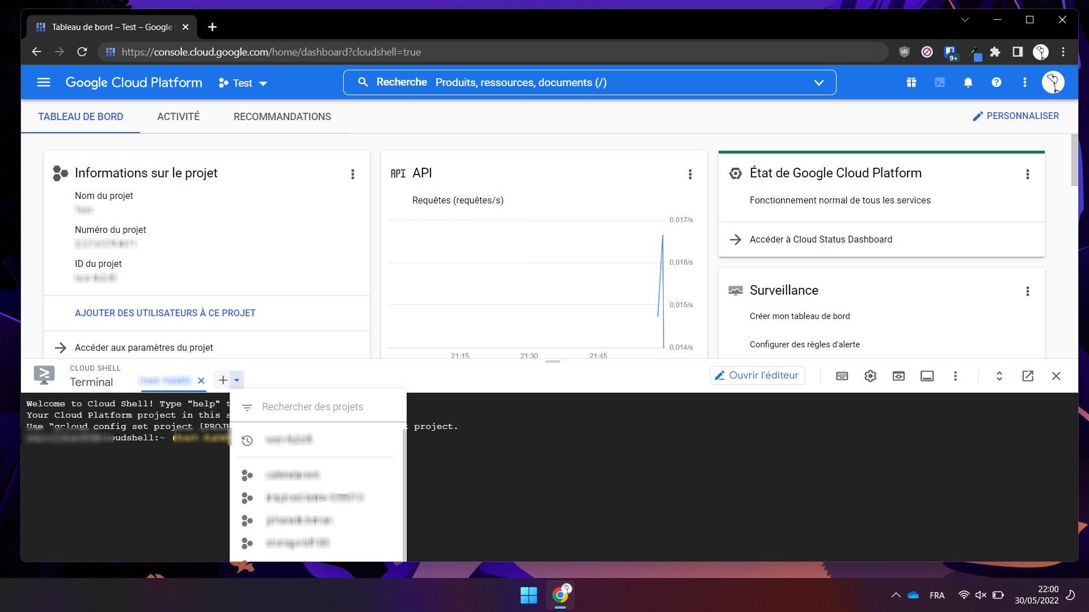Click PERSONNALISER to customize dashboard
Screen dimensions: 1089x612
pos(1016,116)
